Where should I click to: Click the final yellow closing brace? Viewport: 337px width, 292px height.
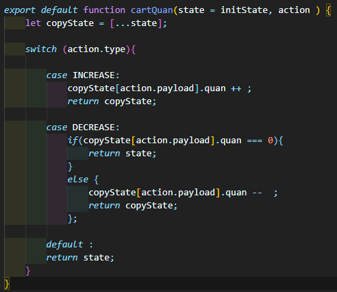pos(7,284)
